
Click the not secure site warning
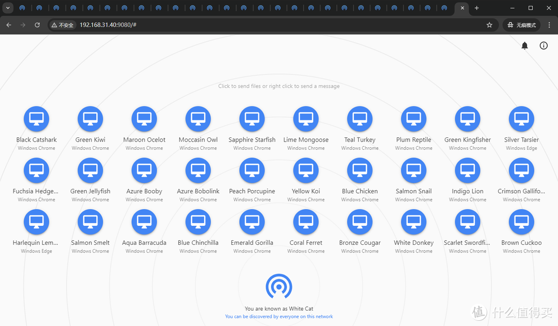63,25
